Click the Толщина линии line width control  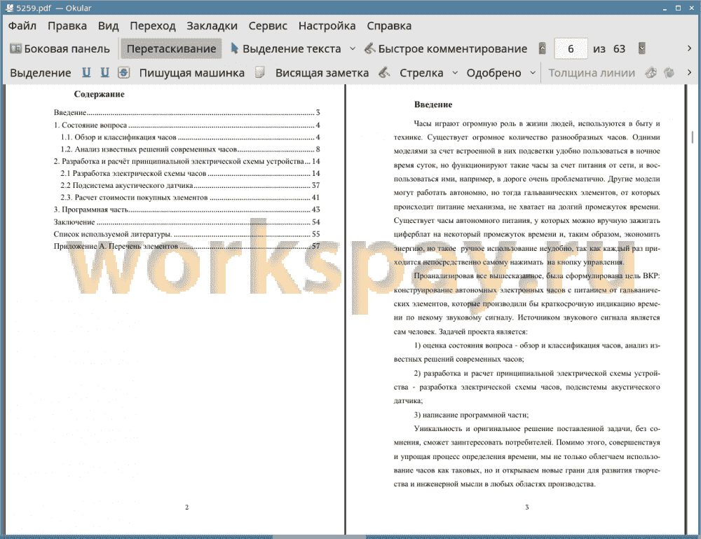pos(592,73)
